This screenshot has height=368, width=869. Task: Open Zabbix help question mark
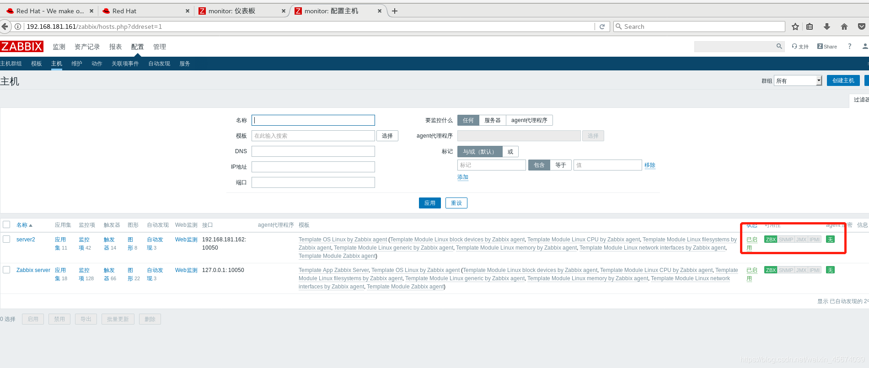coord(849,47)
